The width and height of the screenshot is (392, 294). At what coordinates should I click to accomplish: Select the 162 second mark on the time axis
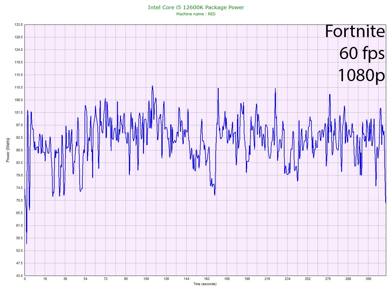207,279
